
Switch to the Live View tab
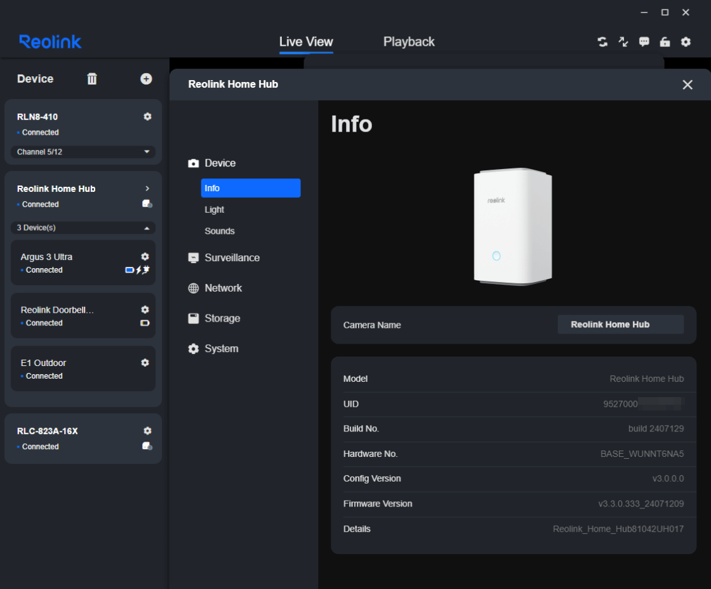pyautogui.click(x=306, y=42)
